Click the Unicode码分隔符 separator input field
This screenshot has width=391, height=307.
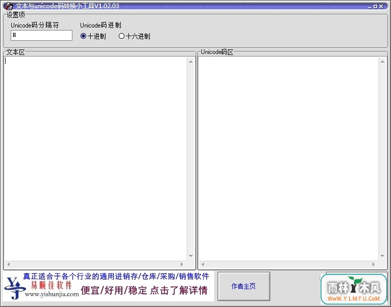[x=41, y=35]
